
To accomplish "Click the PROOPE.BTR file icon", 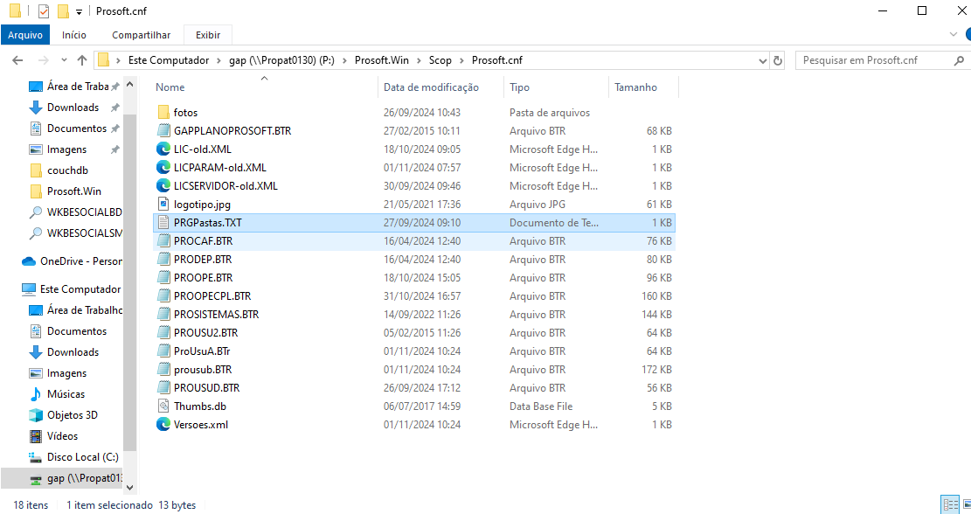I will pos(163,277).
